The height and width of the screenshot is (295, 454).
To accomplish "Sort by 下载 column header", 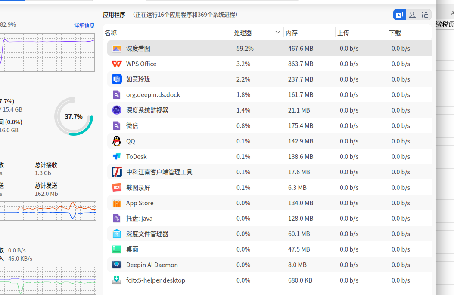I will (x=409, y=33).
